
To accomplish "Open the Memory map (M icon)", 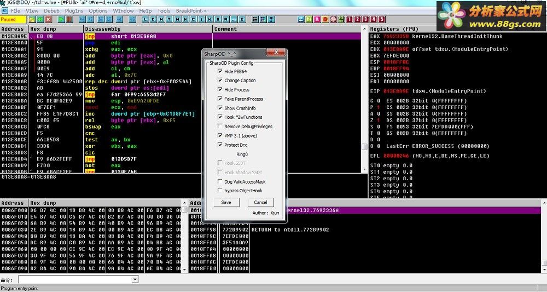I will click(161, 19).
